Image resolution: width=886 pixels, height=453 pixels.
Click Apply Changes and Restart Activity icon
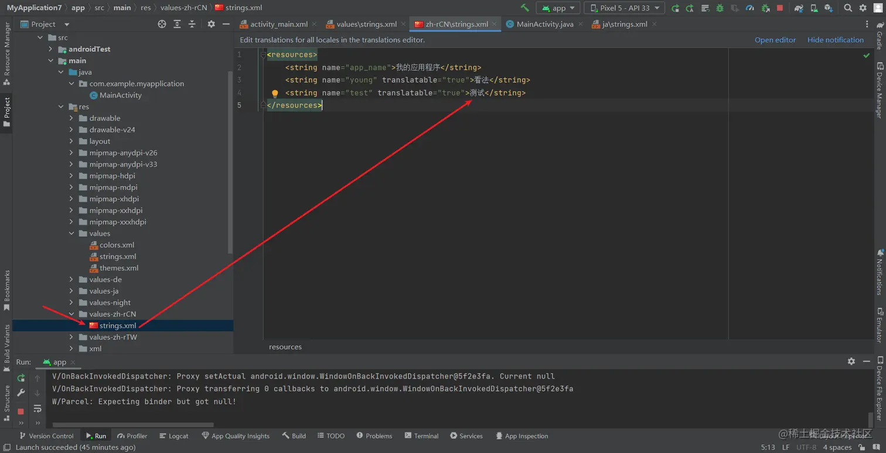pyautogui.click(x=690, y=8)
